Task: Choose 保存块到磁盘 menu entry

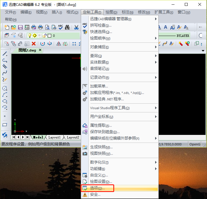Action: tap(120, 132)
